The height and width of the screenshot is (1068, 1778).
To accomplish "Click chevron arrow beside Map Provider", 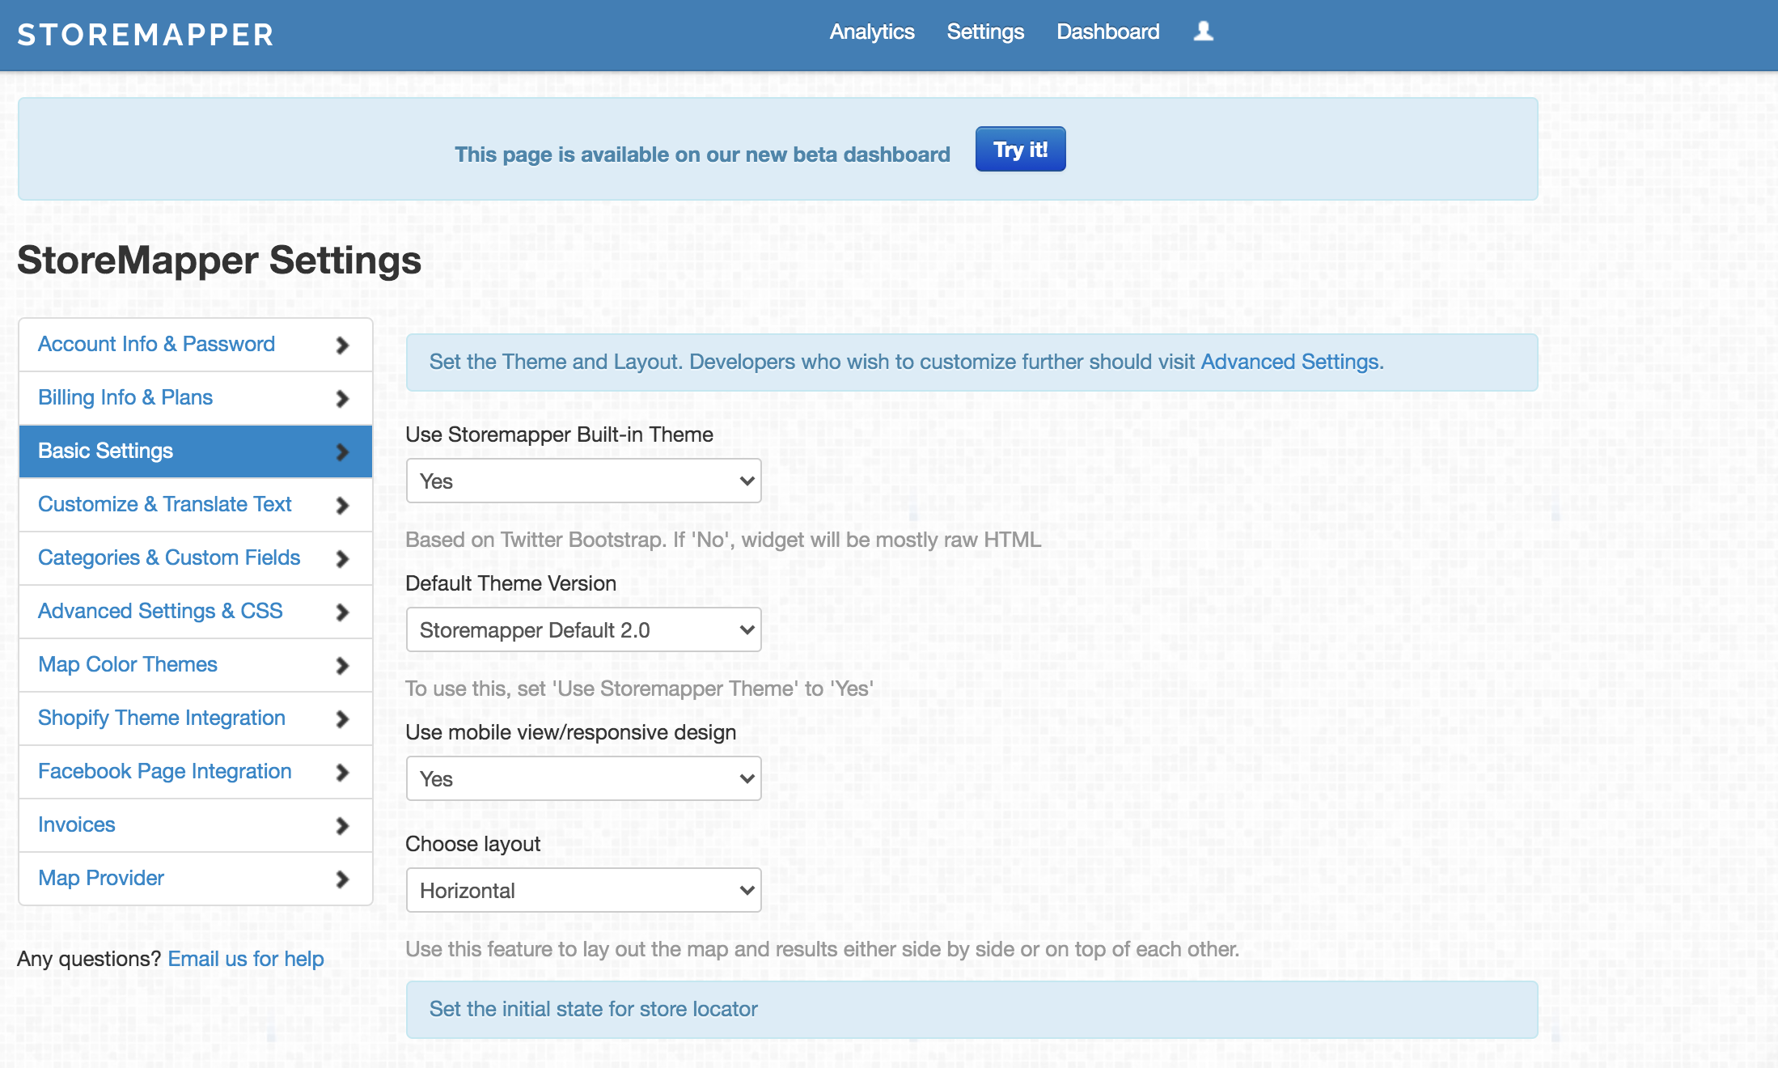I will (x=342, y=879).
